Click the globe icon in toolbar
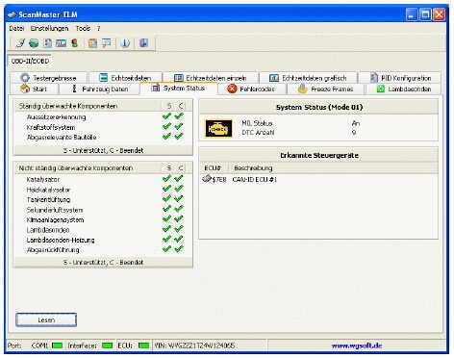 (x=34, y=43)
